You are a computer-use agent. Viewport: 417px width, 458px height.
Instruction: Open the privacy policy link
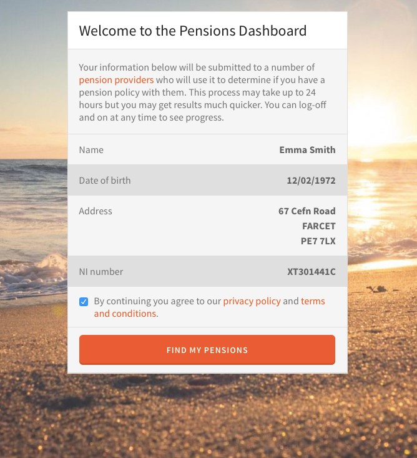click(252, 301)
